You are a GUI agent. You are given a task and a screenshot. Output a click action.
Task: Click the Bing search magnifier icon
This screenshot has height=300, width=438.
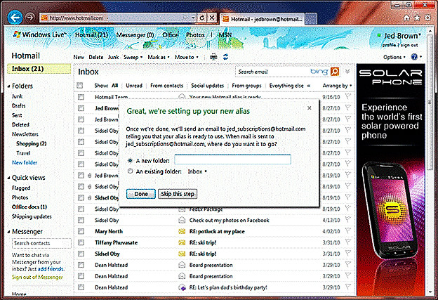coord(335,71)
